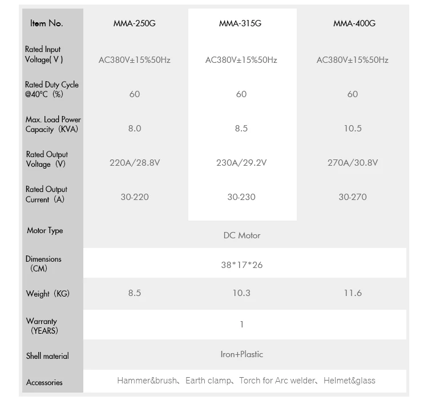Click the MMA-250G column header
Viewport: 428px width, 408px height.
[x=134, y=23]
